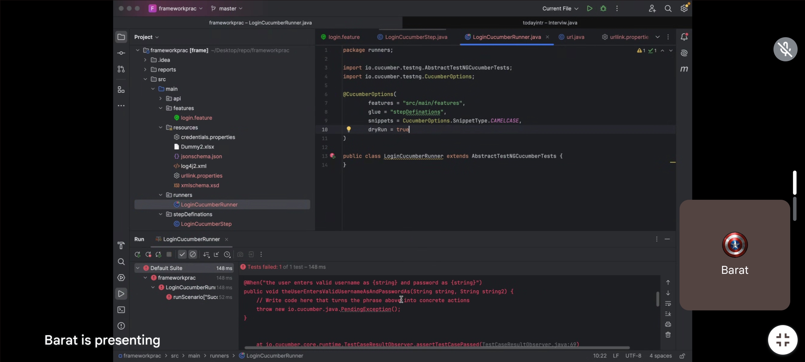Open the Run tool window icon
The width and height of the screenshot is (805, 362).
(121, 294)
